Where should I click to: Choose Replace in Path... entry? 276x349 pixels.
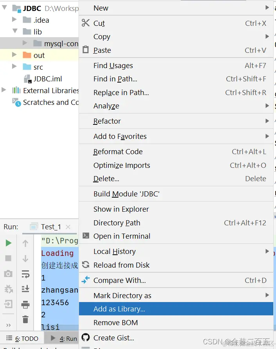tap(176, 92)
